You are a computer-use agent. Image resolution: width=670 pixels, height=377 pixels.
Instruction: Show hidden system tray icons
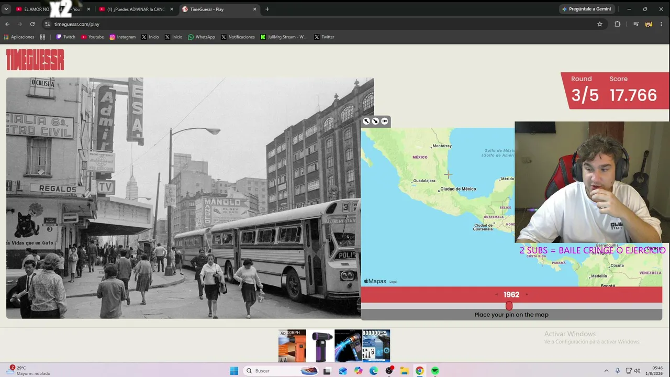(606, 371)
